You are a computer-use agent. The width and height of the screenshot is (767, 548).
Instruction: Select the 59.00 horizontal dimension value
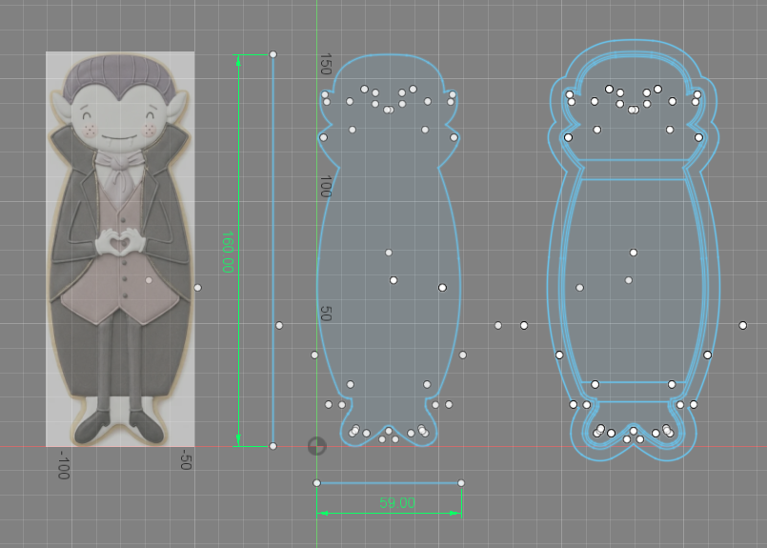(397, 502)
